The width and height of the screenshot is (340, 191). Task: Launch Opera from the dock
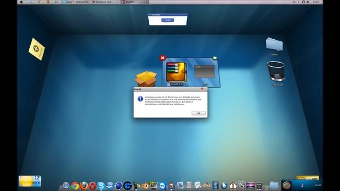coord(92,186)
